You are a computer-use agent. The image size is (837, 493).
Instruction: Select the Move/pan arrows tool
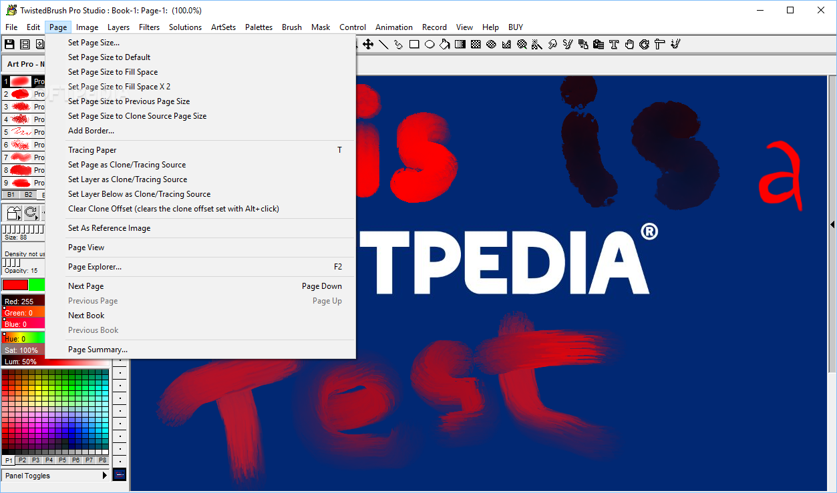(x=368, y=44)
